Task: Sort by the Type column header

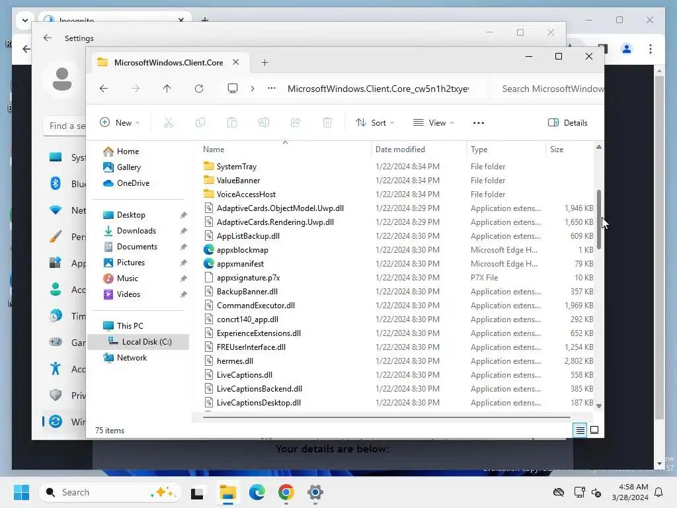Action: click(x=479, y=149)
